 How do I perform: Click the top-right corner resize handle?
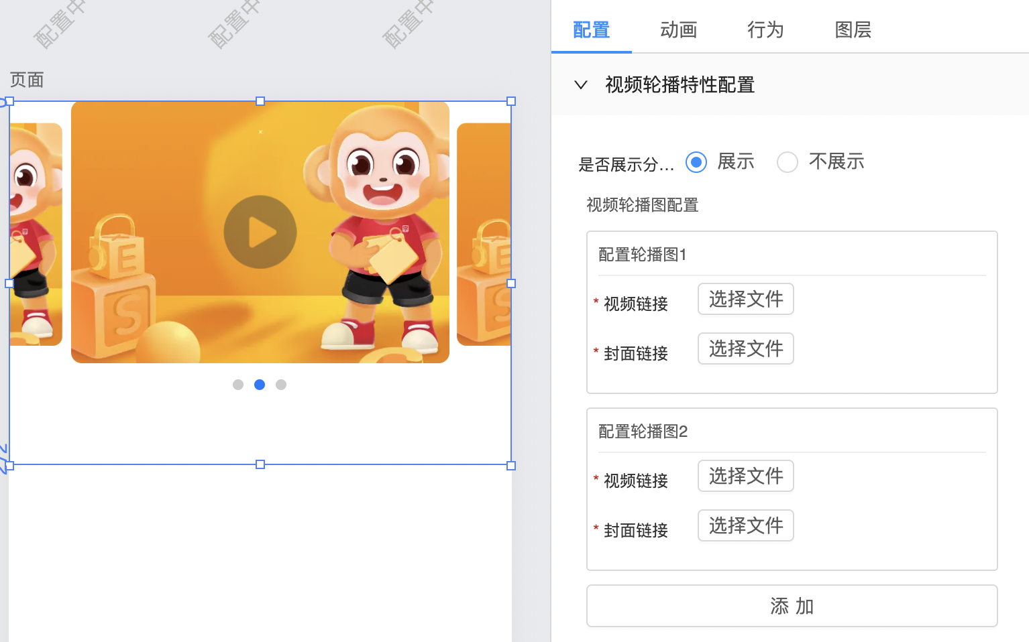click(x=511, y=101)
